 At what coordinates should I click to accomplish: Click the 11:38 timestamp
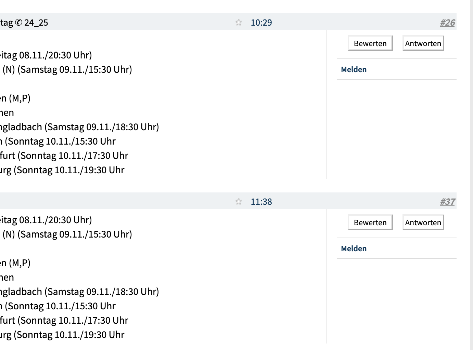[x=261, y=202]
